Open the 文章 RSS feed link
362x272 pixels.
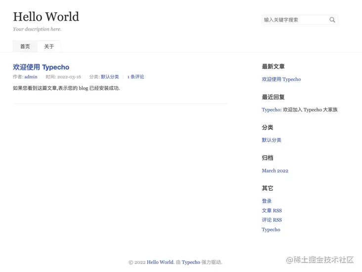pos(271,210)
